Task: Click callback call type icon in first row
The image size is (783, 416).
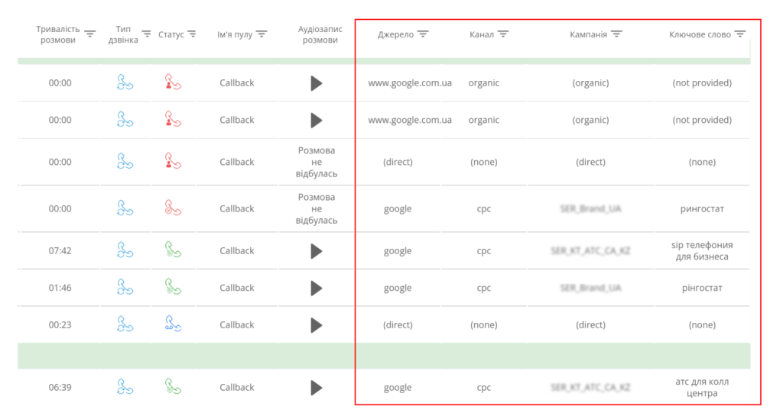Action: point(125,82)
